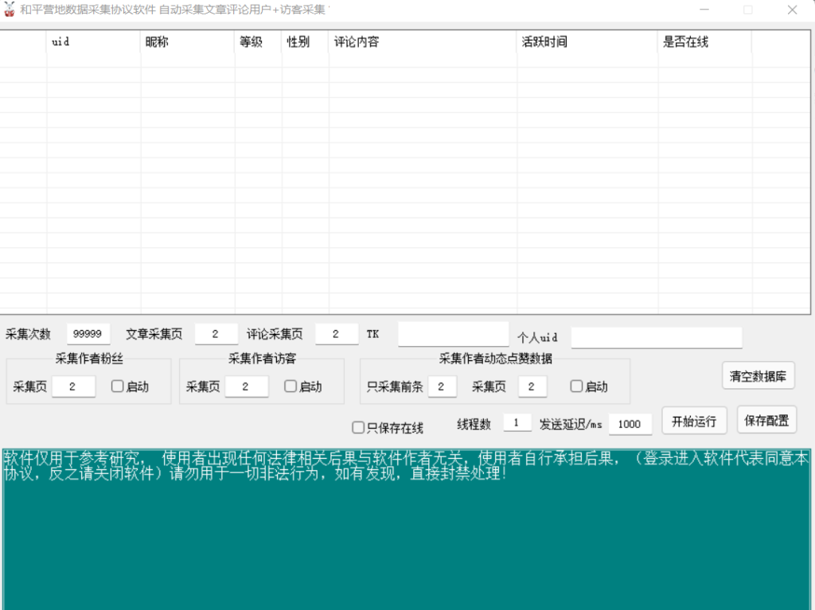Click the 只采集前条 input field
Screen dimensions: 815x610
click(442, 387)
